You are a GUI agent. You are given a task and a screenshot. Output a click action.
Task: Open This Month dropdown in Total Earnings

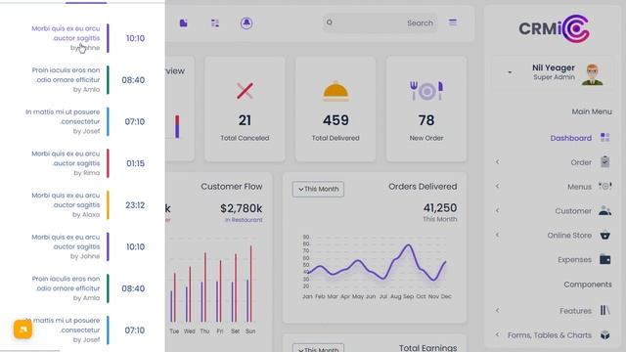click(x=318, y=348)
